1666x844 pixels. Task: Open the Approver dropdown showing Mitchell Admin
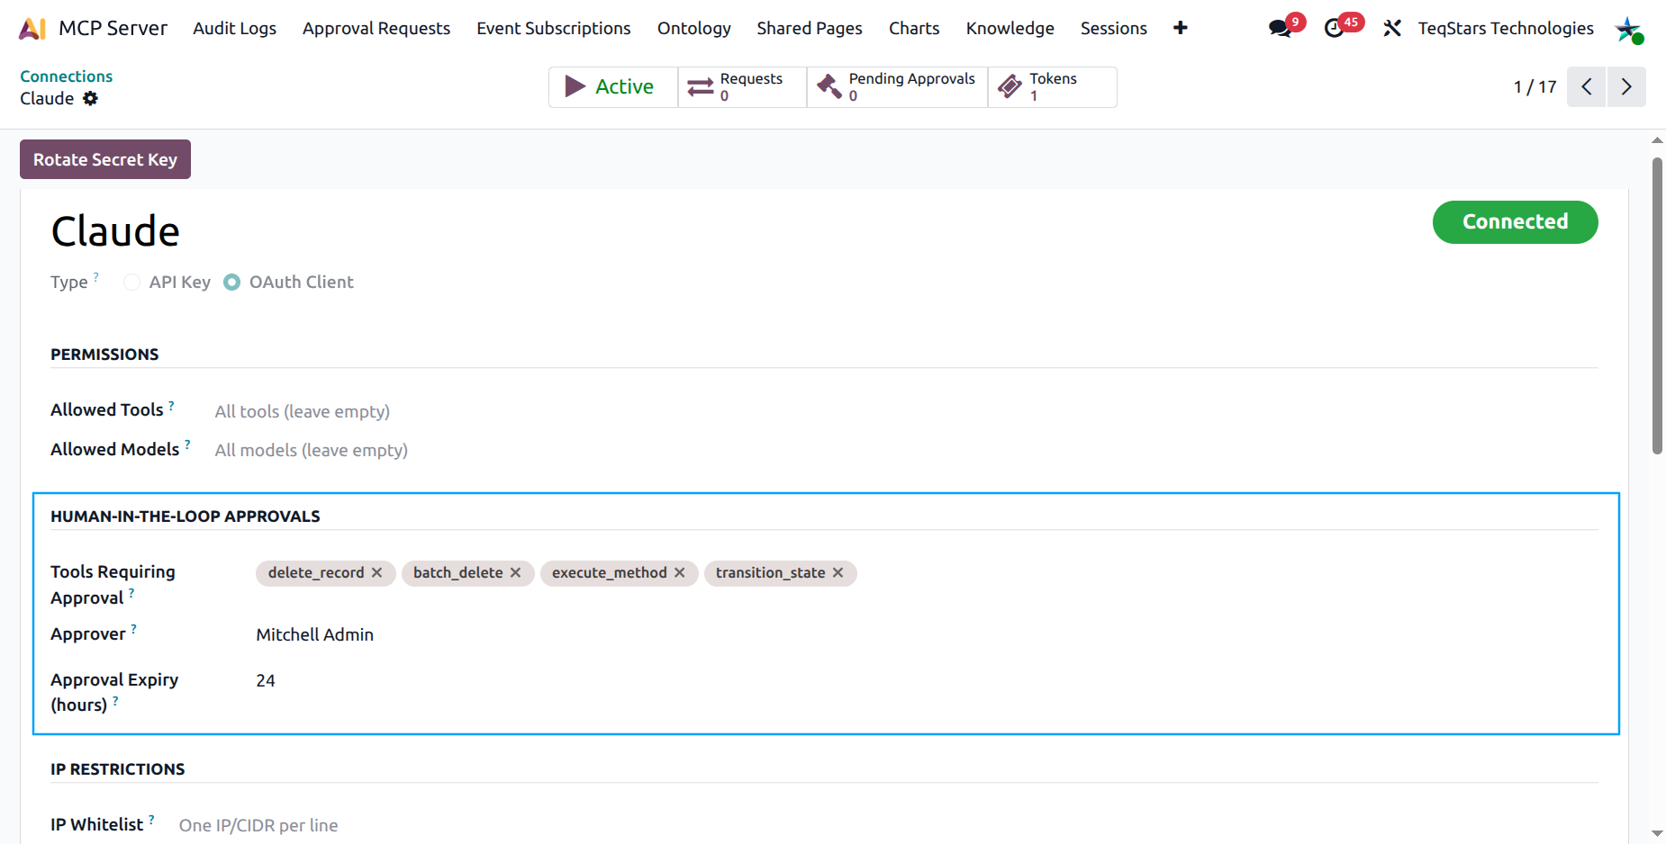926,635
